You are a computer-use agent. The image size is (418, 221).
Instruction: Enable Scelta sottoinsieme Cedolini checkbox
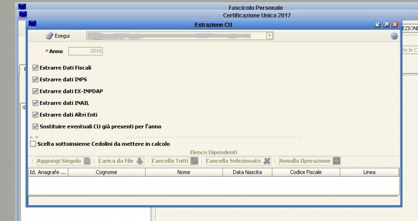click(x=33, y=144)
